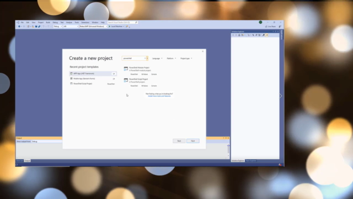353x199 pixels.
Task: Click the Visual Studio logo icon
Action: point(18,23)
